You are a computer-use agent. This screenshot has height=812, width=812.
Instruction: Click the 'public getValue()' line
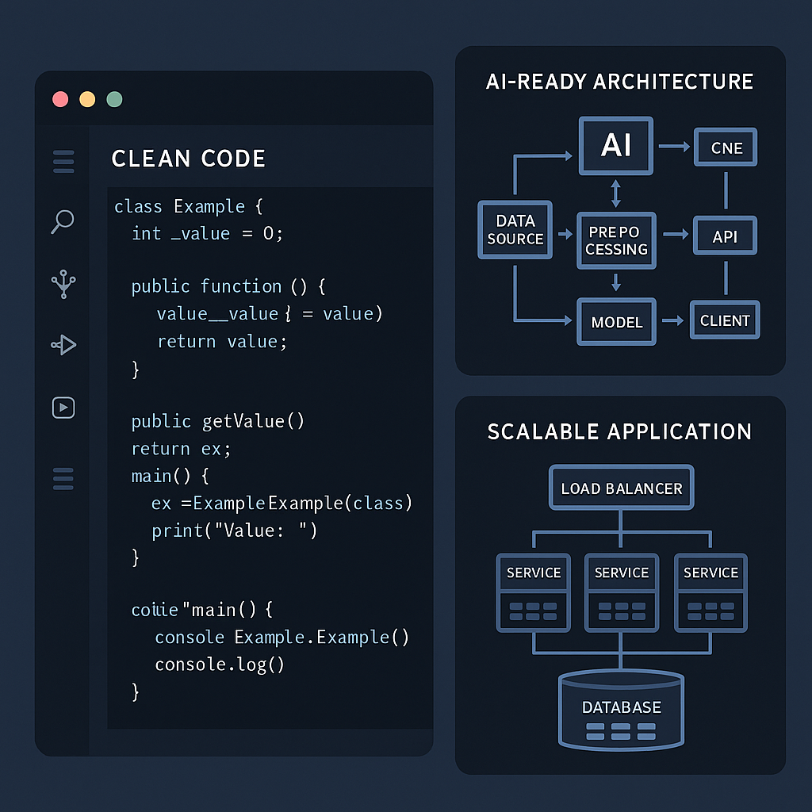pyautogui.click(x=217, y=422)
